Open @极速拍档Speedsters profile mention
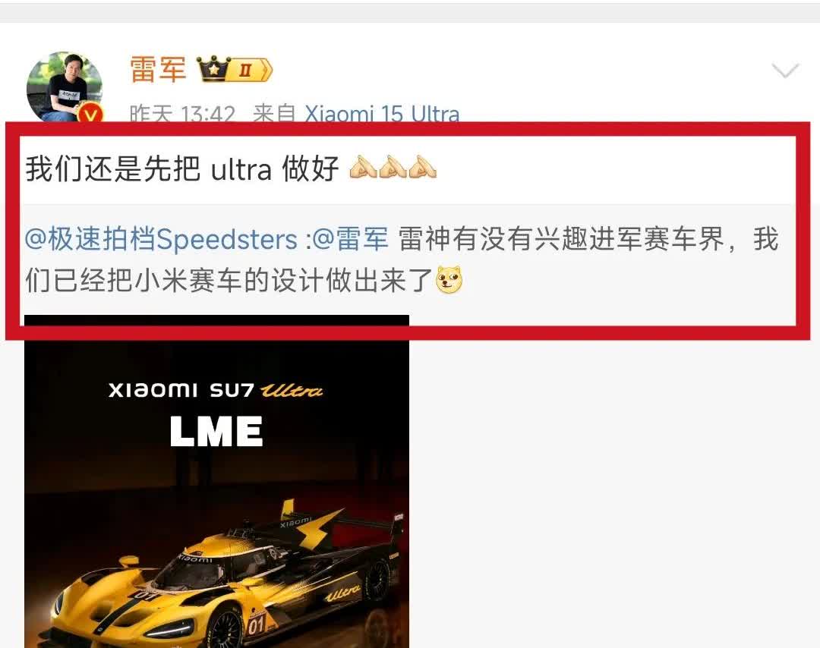Image resolution: width=820 pixels, height=648 pixels. [160, 239]
